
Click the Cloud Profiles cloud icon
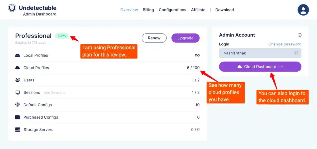tap(18, 68)
